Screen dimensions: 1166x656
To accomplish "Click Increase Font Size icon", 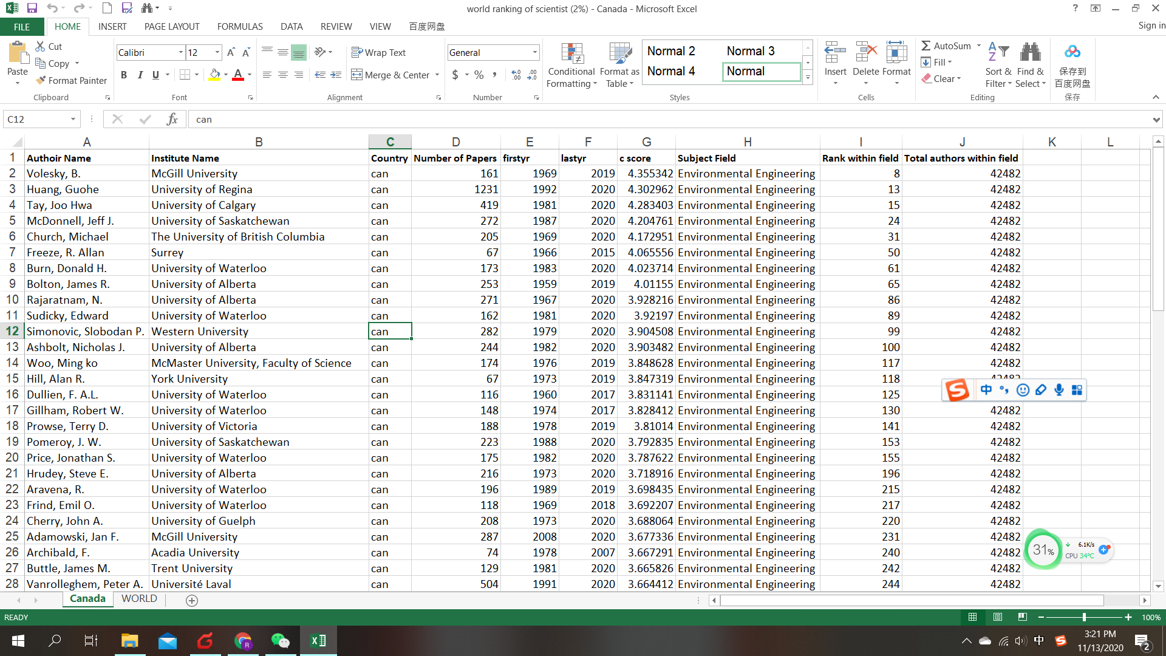I will [231, 53].
